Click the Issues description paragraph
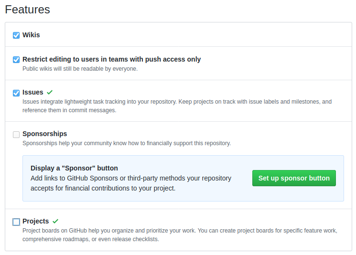 point(177,106)
